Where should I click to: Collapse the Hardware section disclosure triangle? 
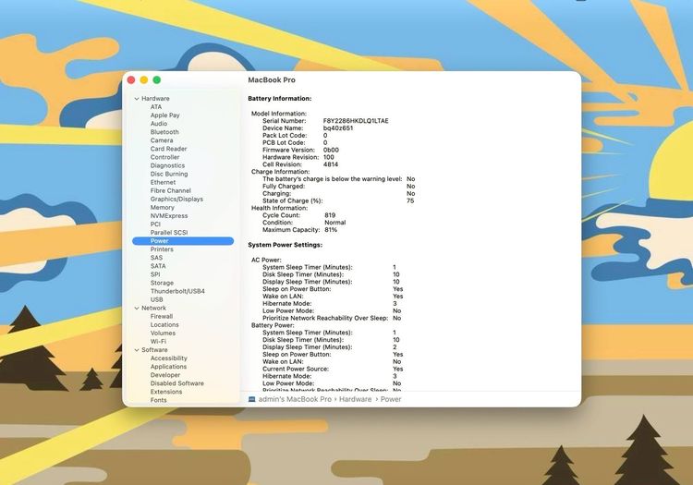pyautogui.click(x=137, y=99)
